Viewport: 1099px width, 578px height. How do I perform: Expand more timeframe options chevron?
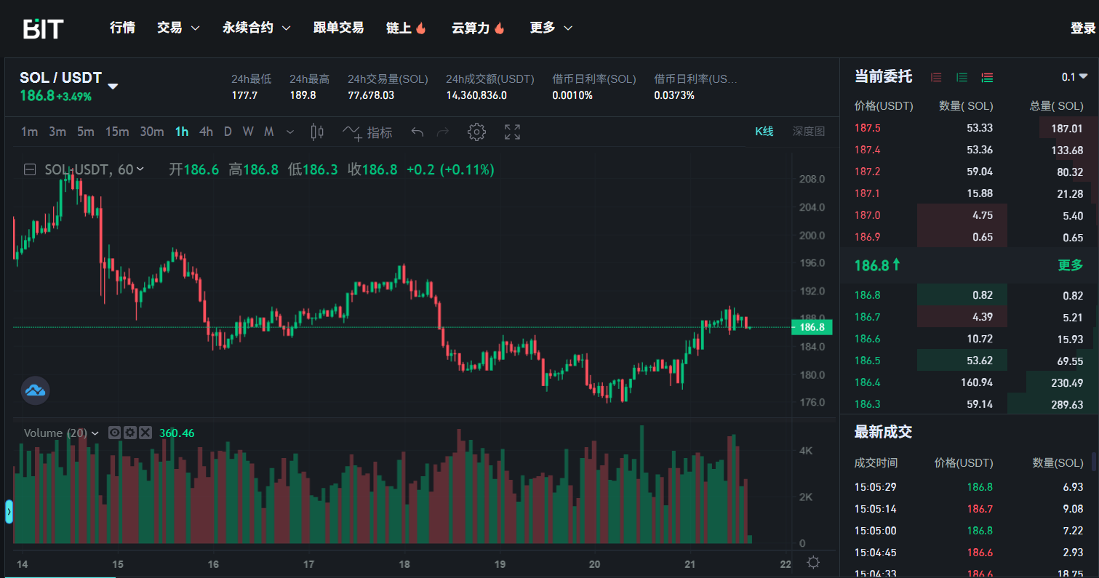(290, 132)
